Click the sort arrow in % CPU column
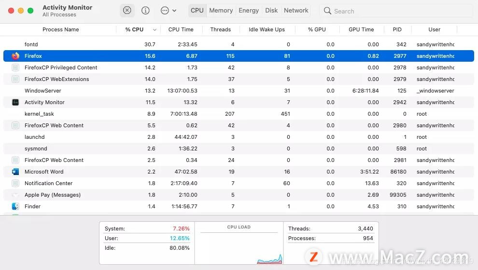This screenshot has height=270, width=478. click(x=155, y=30)
